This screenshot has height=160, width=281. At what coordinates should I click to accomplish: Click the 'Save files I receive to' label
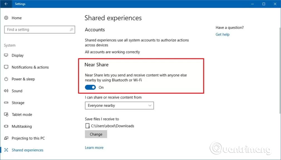pos(102,119)
